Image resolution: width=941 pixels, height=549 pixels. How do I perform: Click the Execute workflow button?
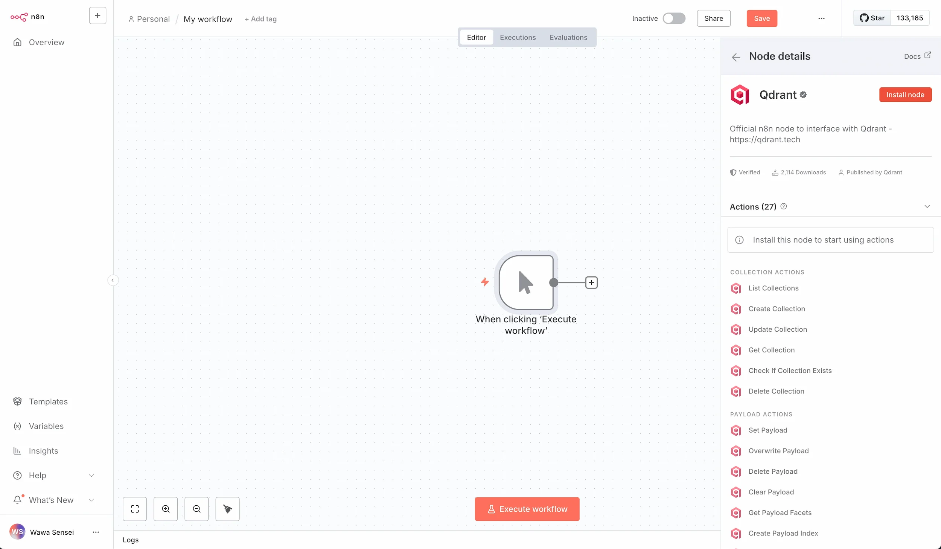(x=527, y=509)
